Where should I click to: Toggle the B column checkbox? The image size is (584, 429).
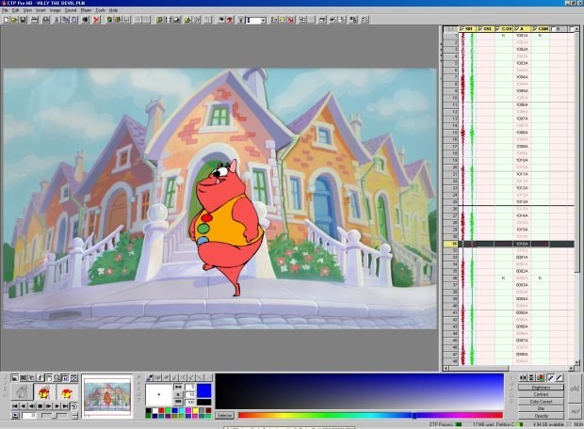(x=553, y=28)
